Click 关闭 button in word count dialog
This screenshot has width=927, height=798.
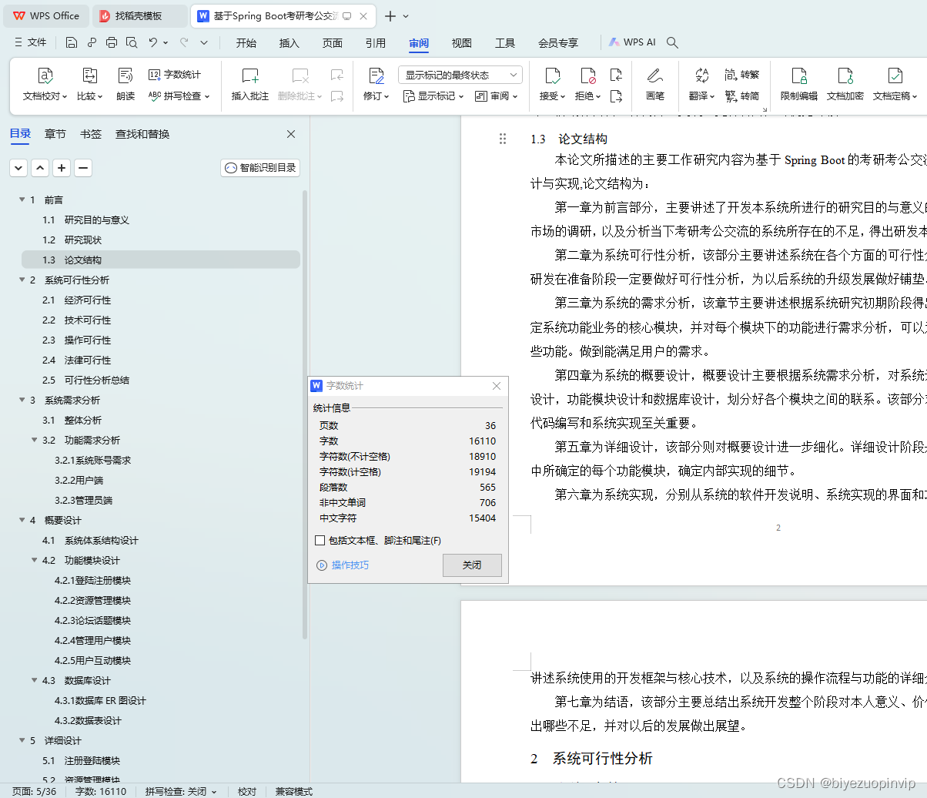click(x=472, y=565)
